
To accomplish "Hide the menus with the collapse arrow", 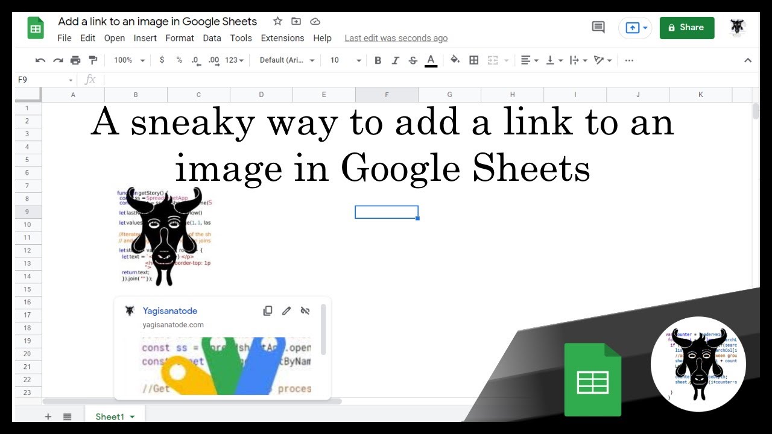I will (x=748, y=60).
